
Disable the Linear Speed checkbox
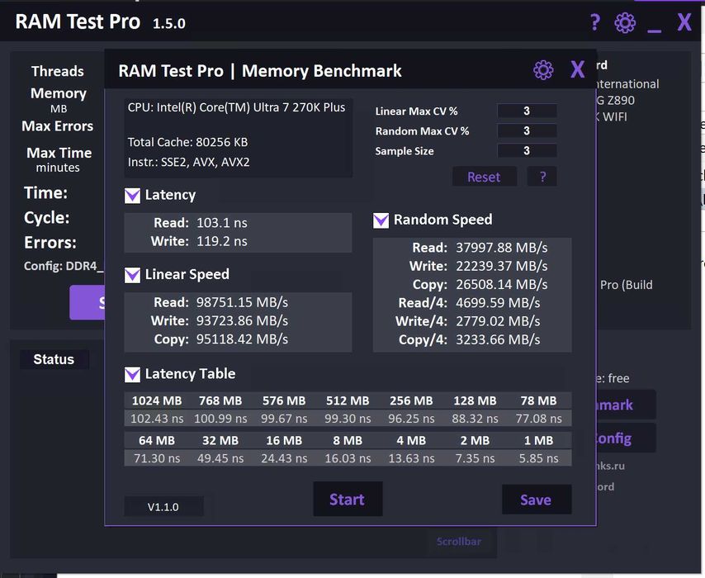(x=132, y=275)
